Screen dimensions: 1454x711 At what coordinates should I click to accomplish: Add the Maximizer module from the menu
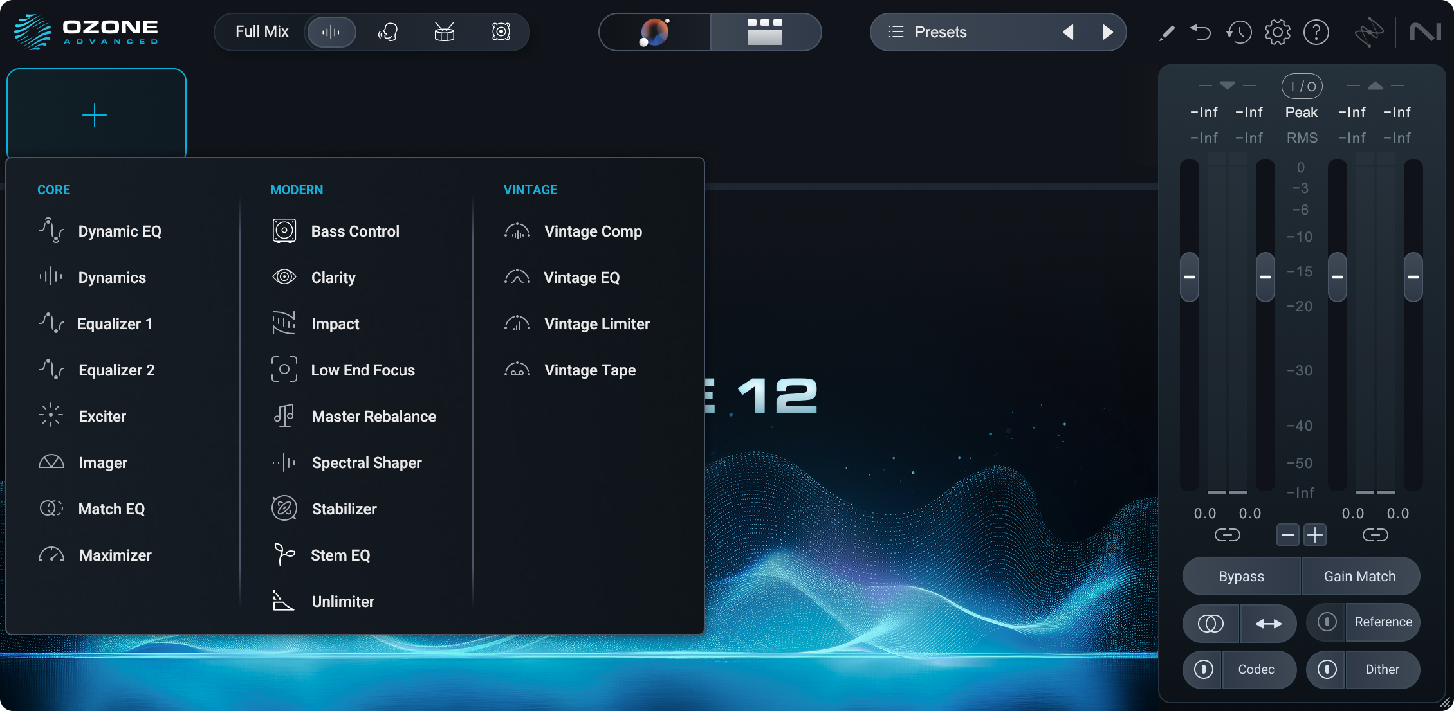pos(115,555)
